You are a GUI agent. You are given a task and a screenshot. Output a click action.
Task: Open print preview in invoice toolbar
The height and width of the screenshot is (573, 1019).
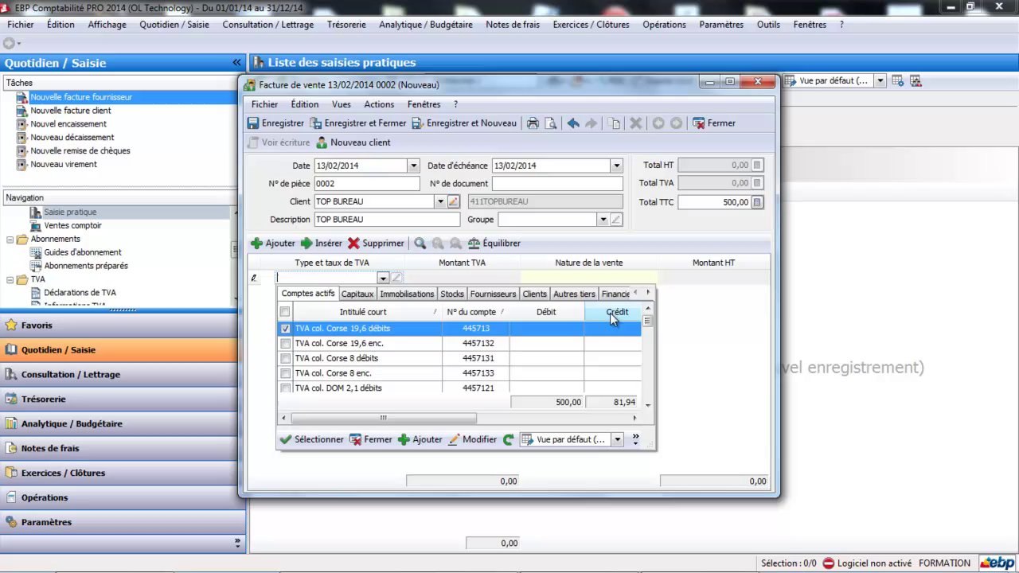tap(550, 123)
